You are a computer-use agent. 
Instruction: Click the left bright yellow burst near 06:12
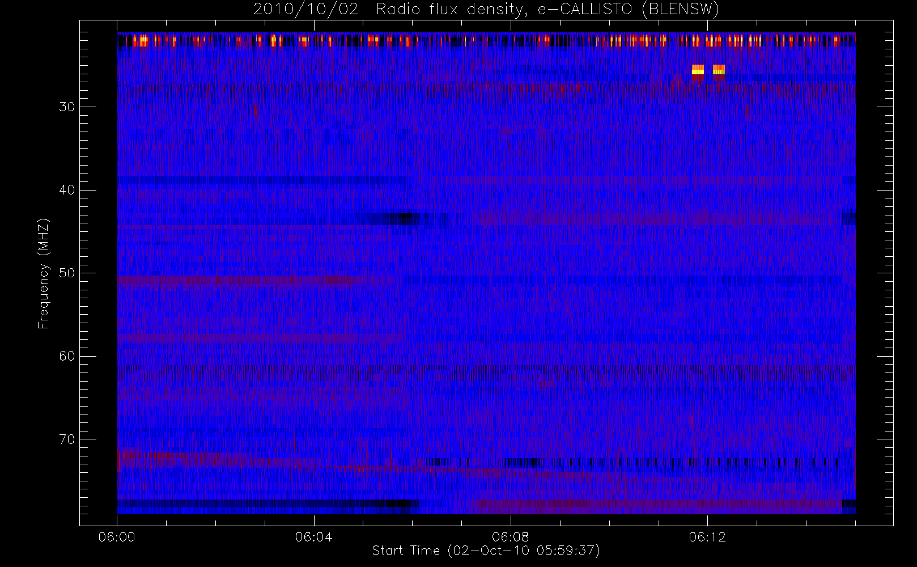698,70
